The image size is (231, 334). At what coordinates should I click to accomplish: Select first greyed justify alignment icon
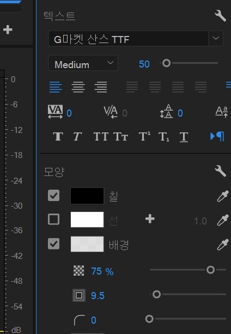click(132, 87)
